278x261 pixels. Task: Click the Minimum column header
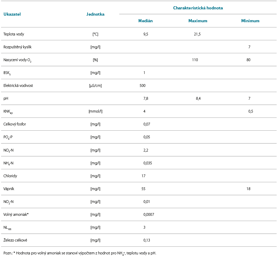[250, 21]
